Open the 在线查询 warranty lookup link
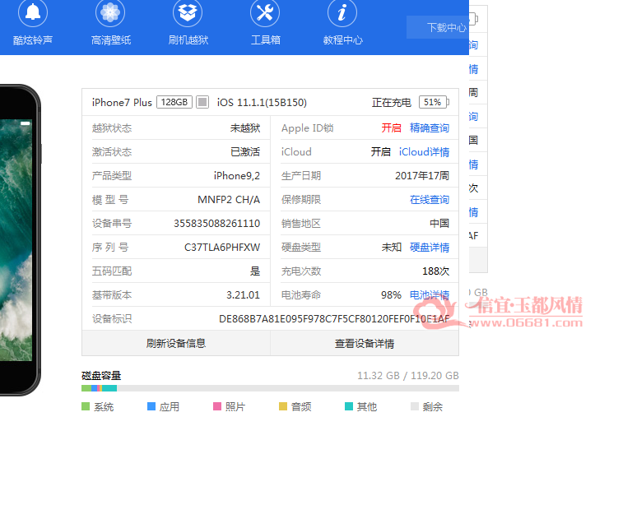The width and height of the screenshot is (632, 505). (430, 200)
